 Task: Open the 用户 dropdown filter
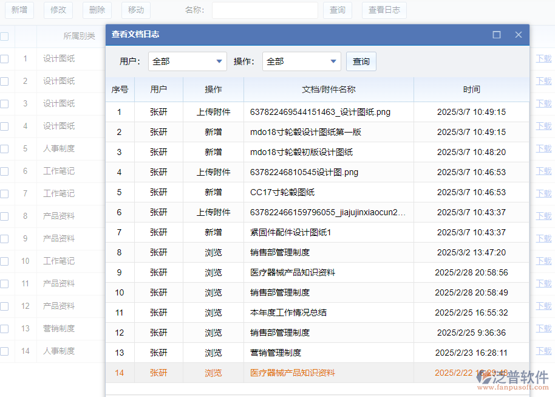pyautogui.click(x=187, y=61)
